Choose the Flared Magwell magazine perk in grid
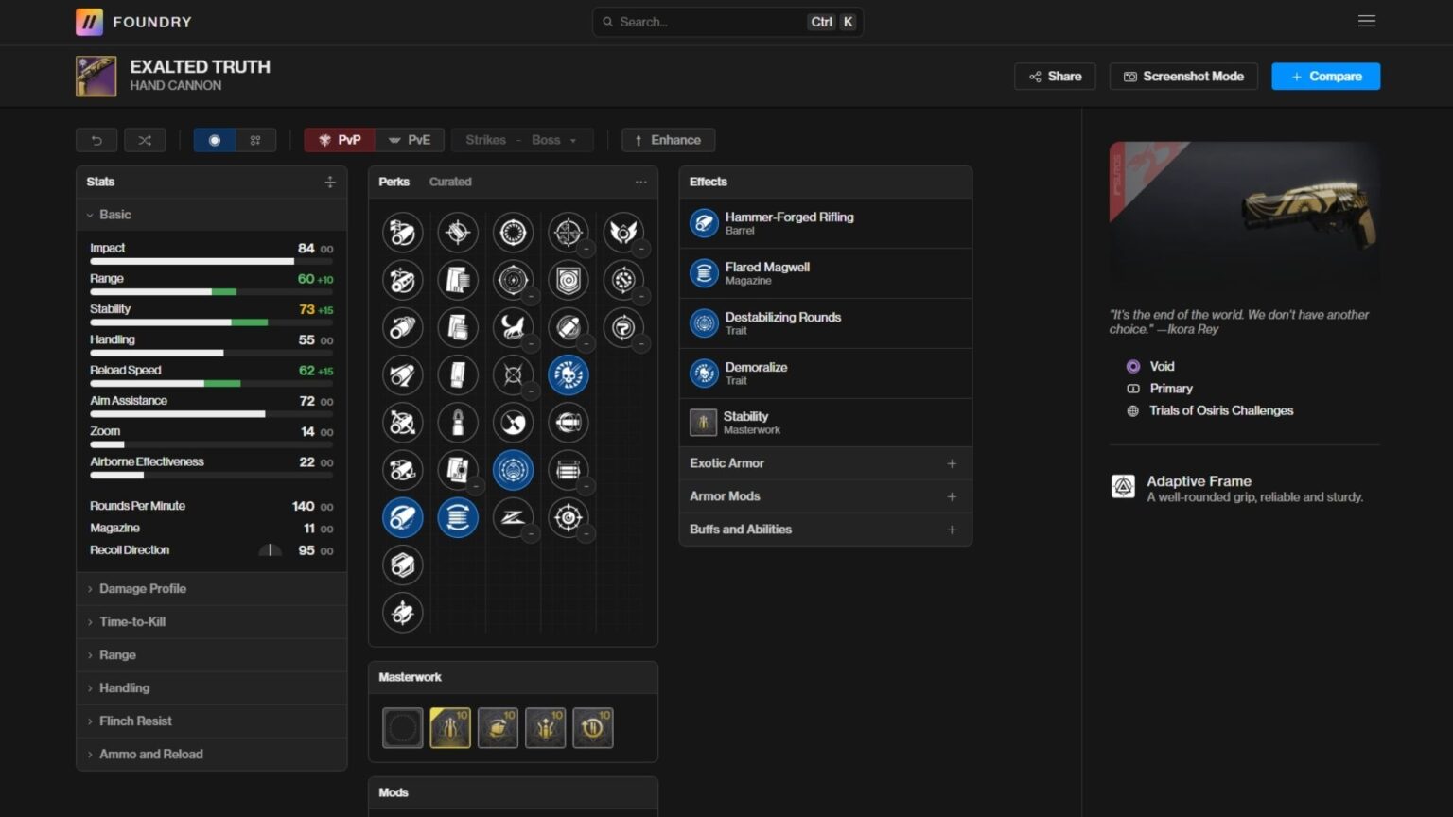The height and width of the screenshot is (817, 1453). [458, 518]
